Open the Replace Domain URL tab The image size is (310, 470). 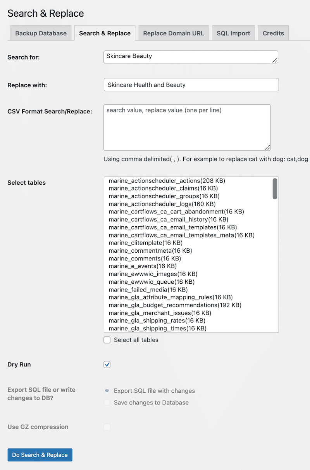[x=174, y=33]
